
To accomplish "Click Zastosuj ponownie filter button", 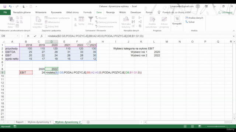I will [x=106, y=22].
